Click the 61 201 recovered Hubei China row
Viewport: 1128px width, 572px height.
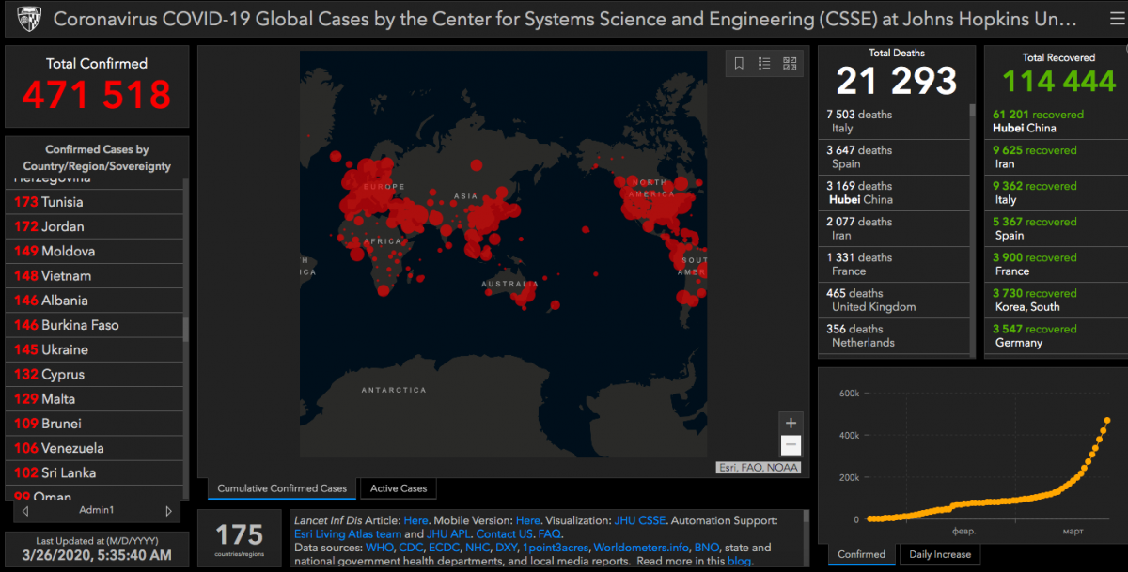click(x=1056, y=121)
